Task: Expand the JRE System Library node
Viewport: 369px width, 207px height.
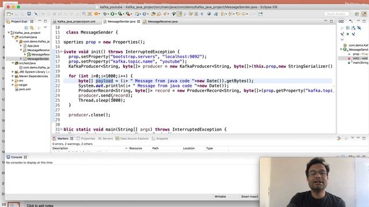Action: pyautogui.click(x=13, y=72)
